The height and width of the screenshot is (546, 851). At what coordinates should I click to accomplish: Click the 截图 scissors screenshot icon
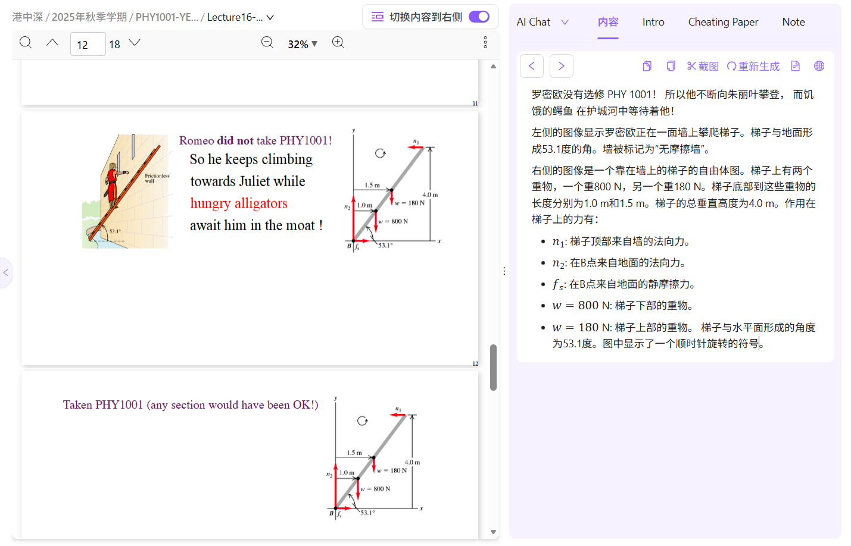(x=702, y=66)
